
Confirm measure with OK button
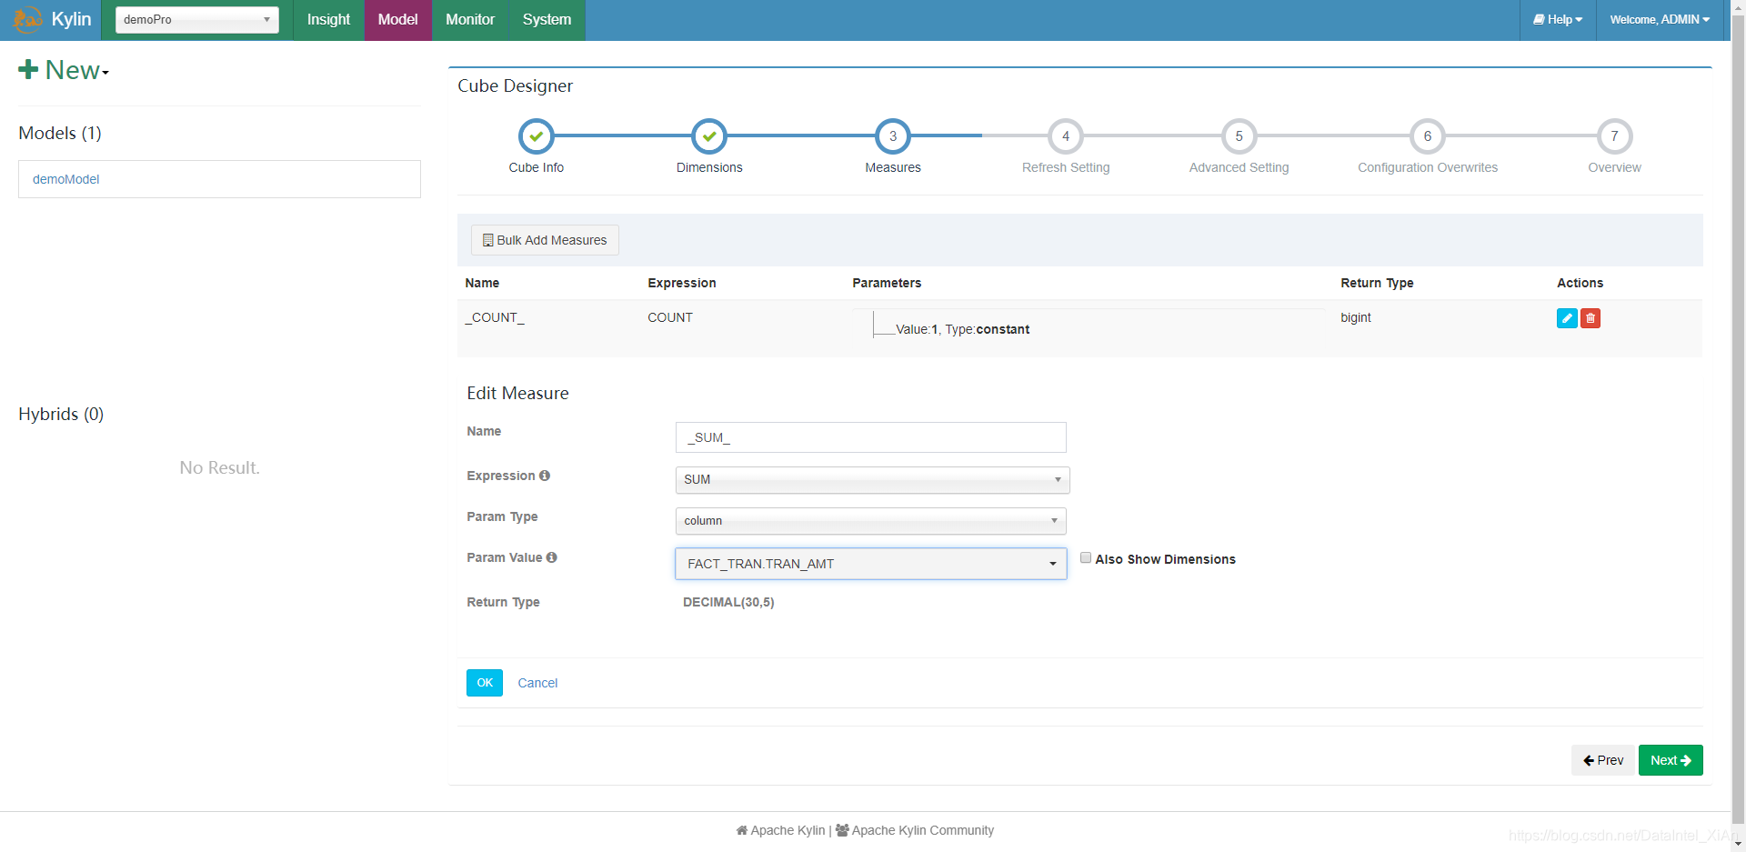click(485, 683)
